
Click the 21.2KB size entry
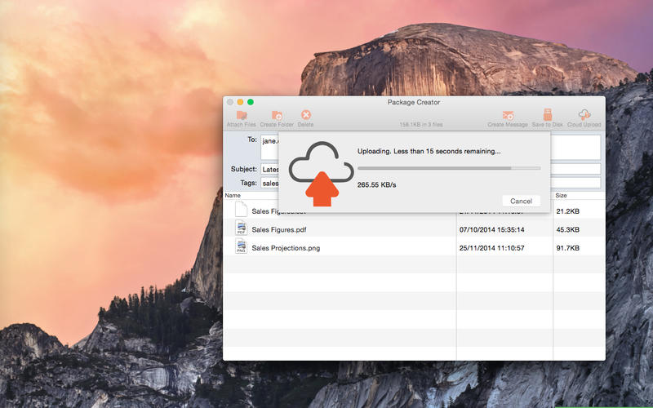point(567,211)
